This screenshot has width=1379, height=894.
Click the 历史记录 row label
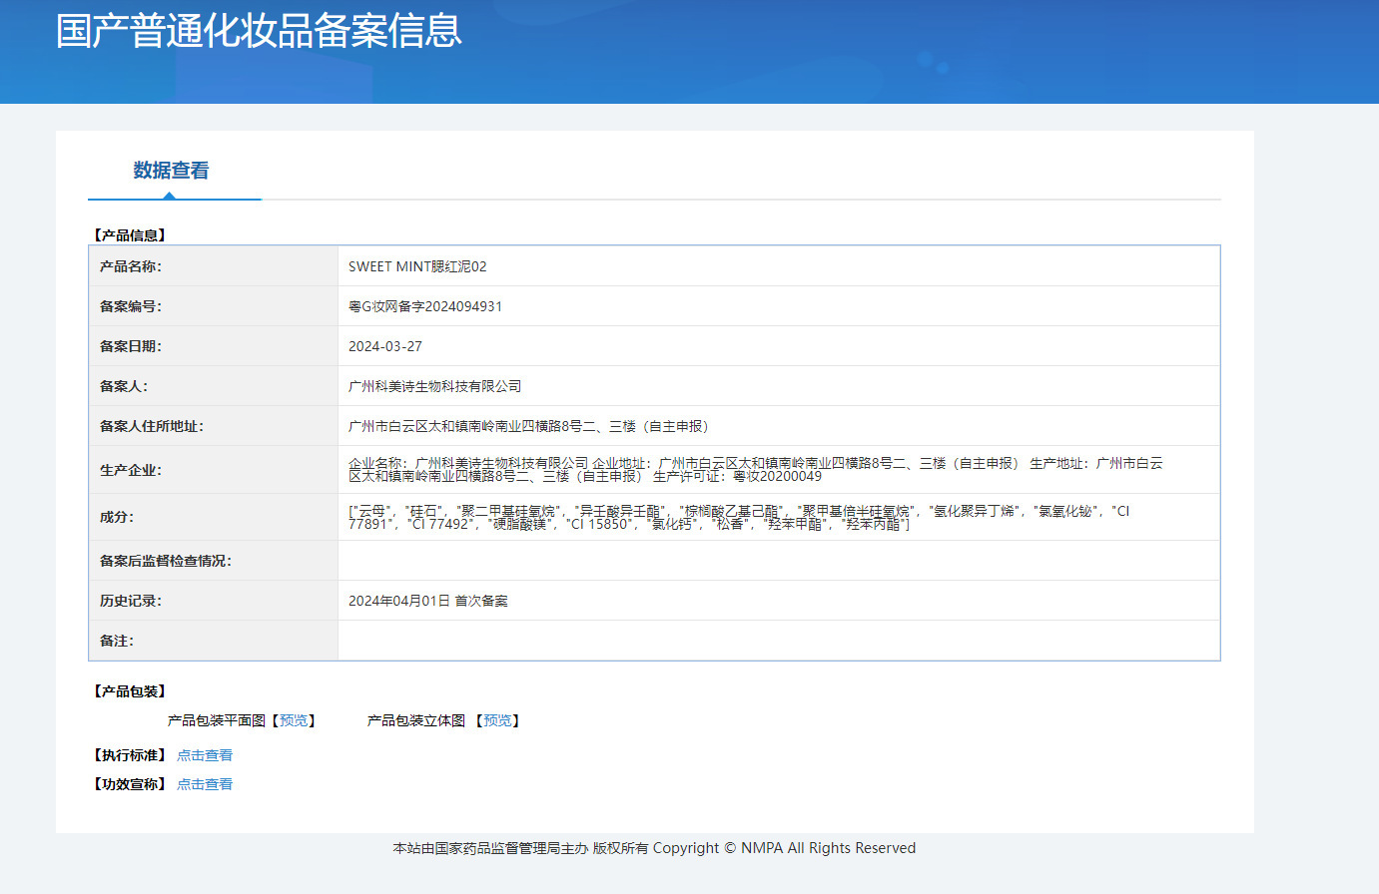[x=131, y=601]
